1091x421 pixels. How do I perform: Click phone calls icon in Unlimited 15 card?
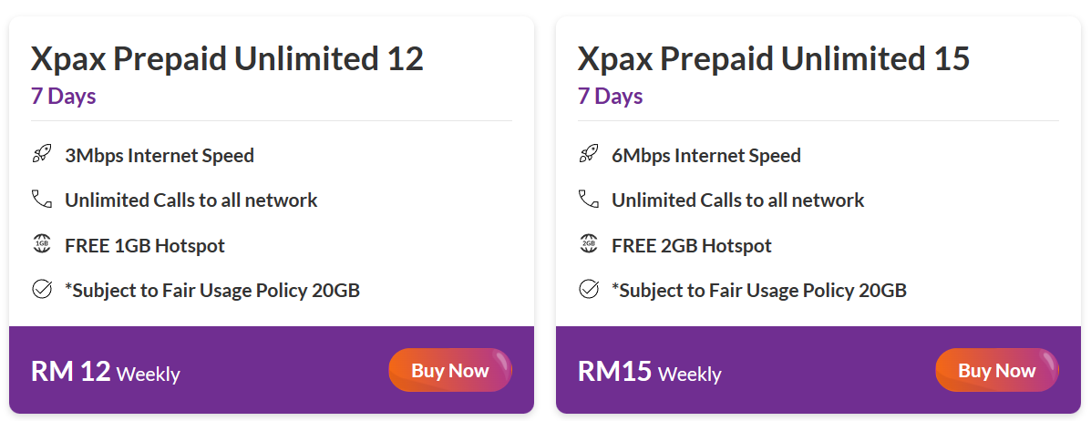(589, 200)
